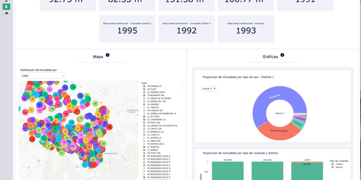Click the Distrito 3 construction age card 1992
The image size is (361, 180).
[x=187, y=29]
